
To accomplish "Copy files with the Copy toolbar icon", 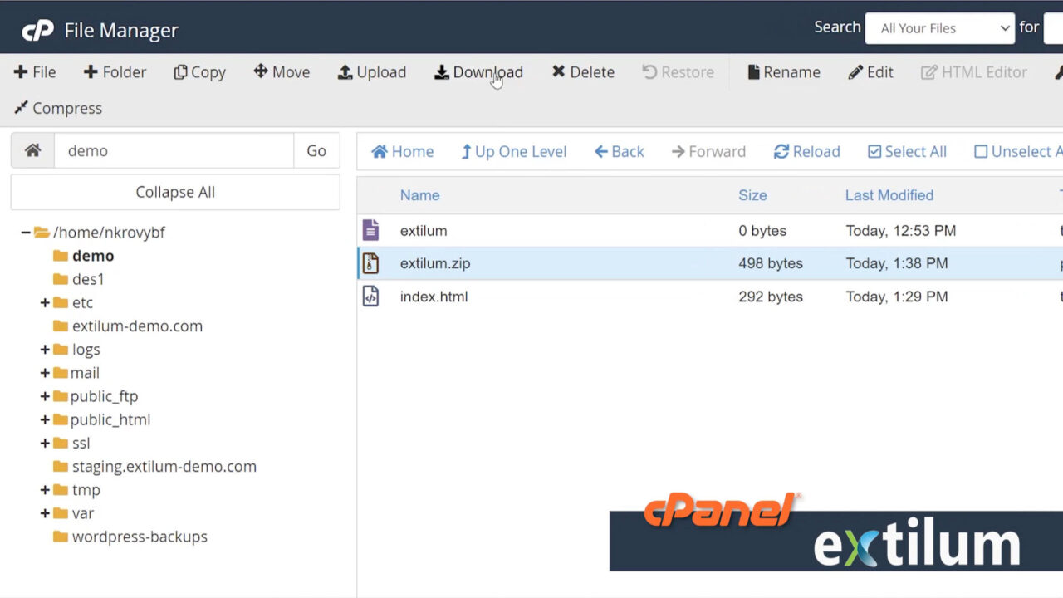I will [199, 72].
